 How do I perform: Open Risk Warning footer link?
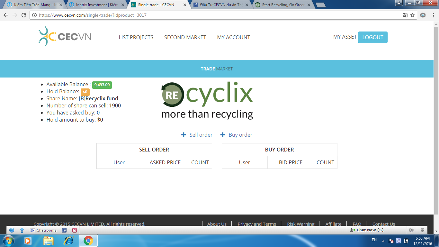(x=301, y=224)
